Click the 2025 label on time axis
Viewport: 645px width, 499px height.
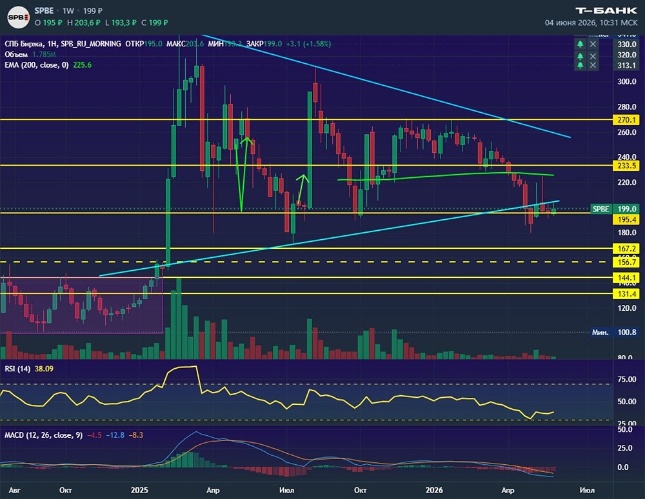(x=139, y=491)
